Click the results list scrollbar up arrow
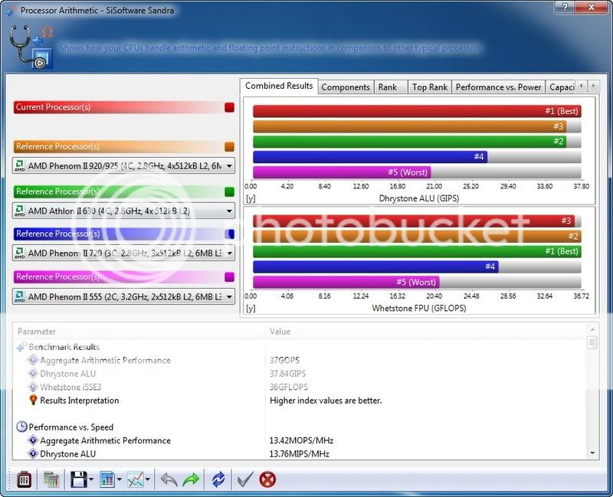Image resolution: width=613 pixels, height=497 pixels. pos(592,329)
